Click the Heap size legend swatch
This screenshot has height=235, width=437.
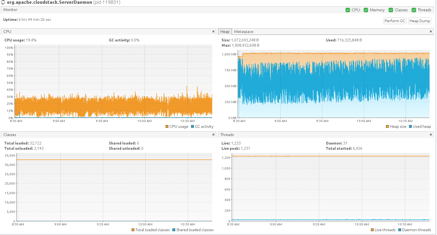387,126
